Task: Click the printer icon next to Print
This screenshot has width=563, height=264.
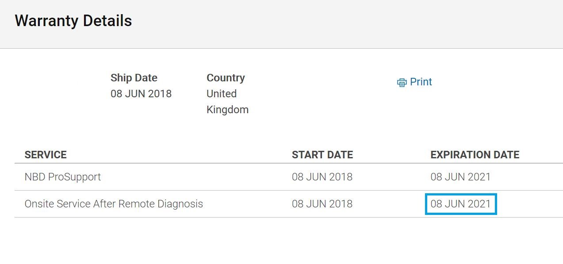Action: pyautogui.click(x=402, y=83)
